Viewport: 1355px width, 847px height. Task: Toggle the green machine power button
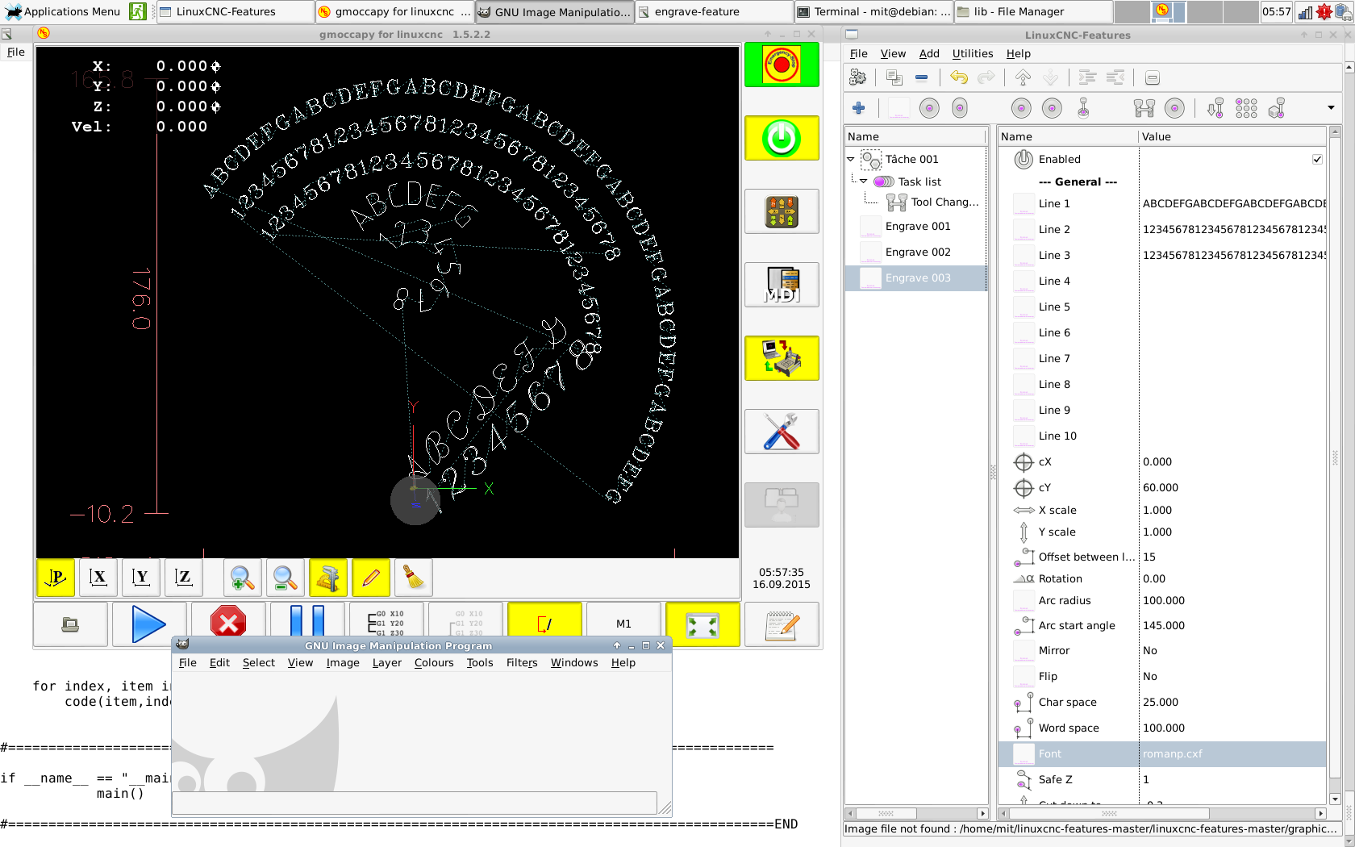(x=782, y=138)
